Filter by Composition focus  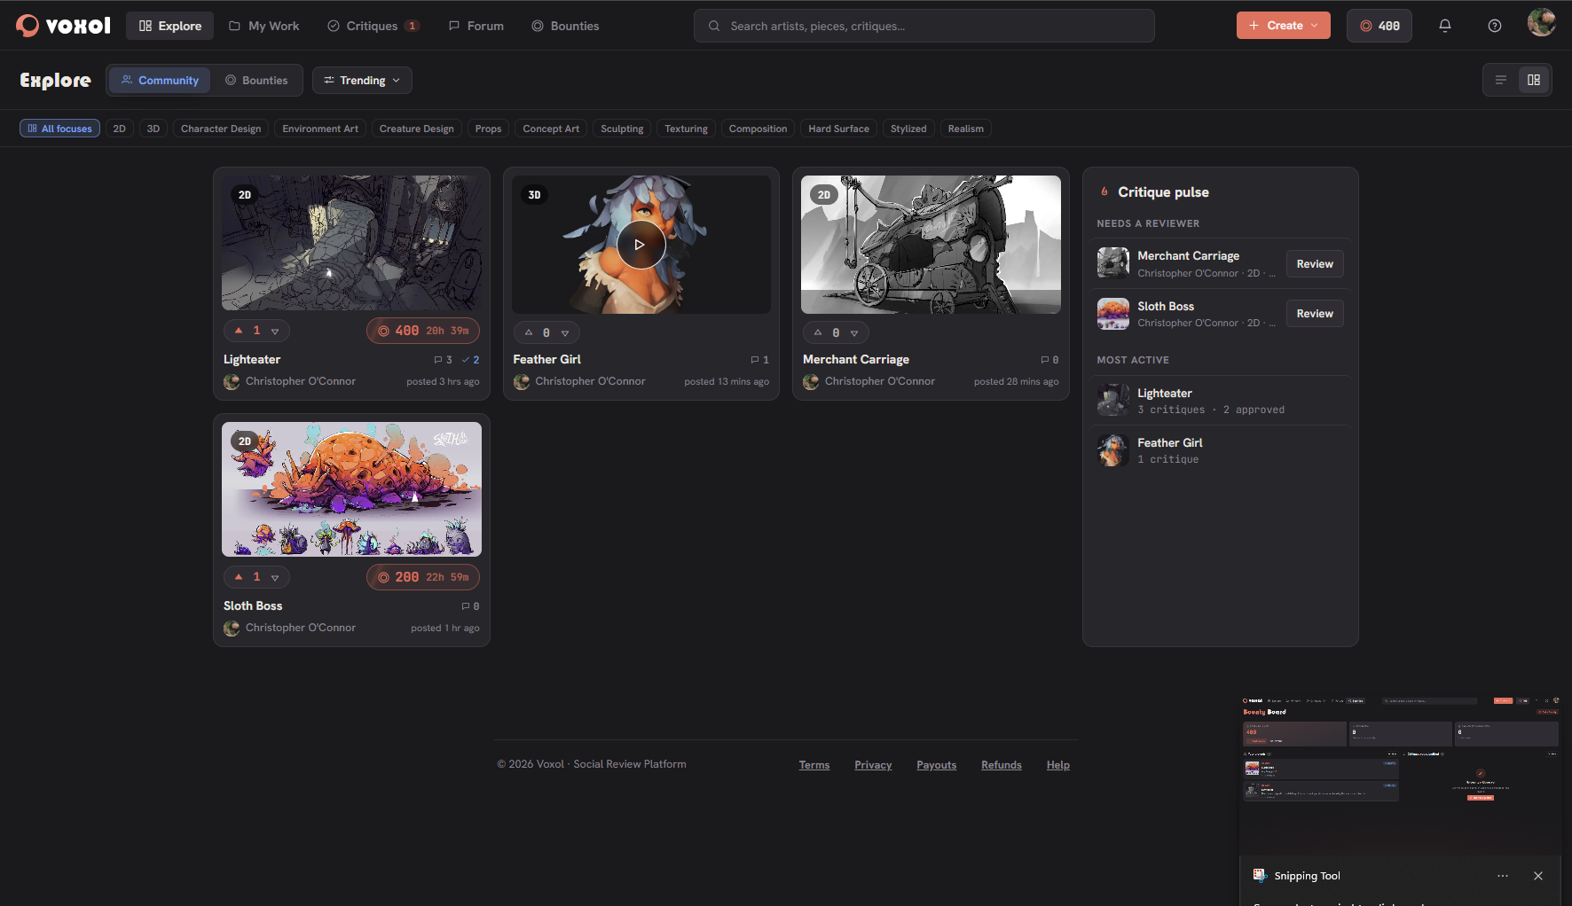click(758, 129)
